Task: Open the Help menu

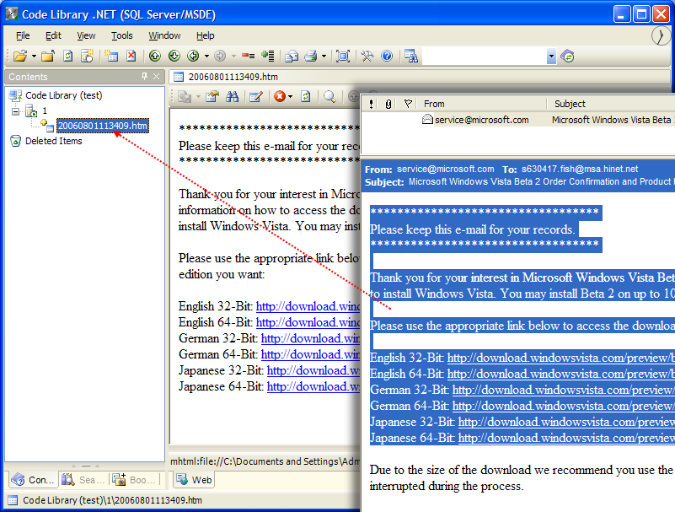Action: [206, 35]
